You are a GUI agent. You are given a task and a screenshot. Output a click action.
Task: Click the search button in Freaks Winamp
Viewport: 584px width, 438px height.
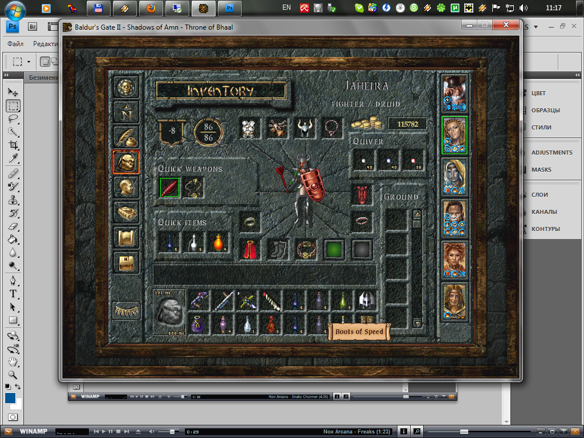tap(417, 431)
